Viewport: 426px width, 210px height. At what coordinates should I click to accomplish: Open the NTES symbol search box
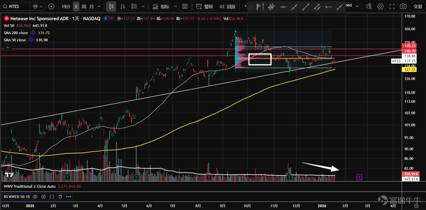point(15,6)
